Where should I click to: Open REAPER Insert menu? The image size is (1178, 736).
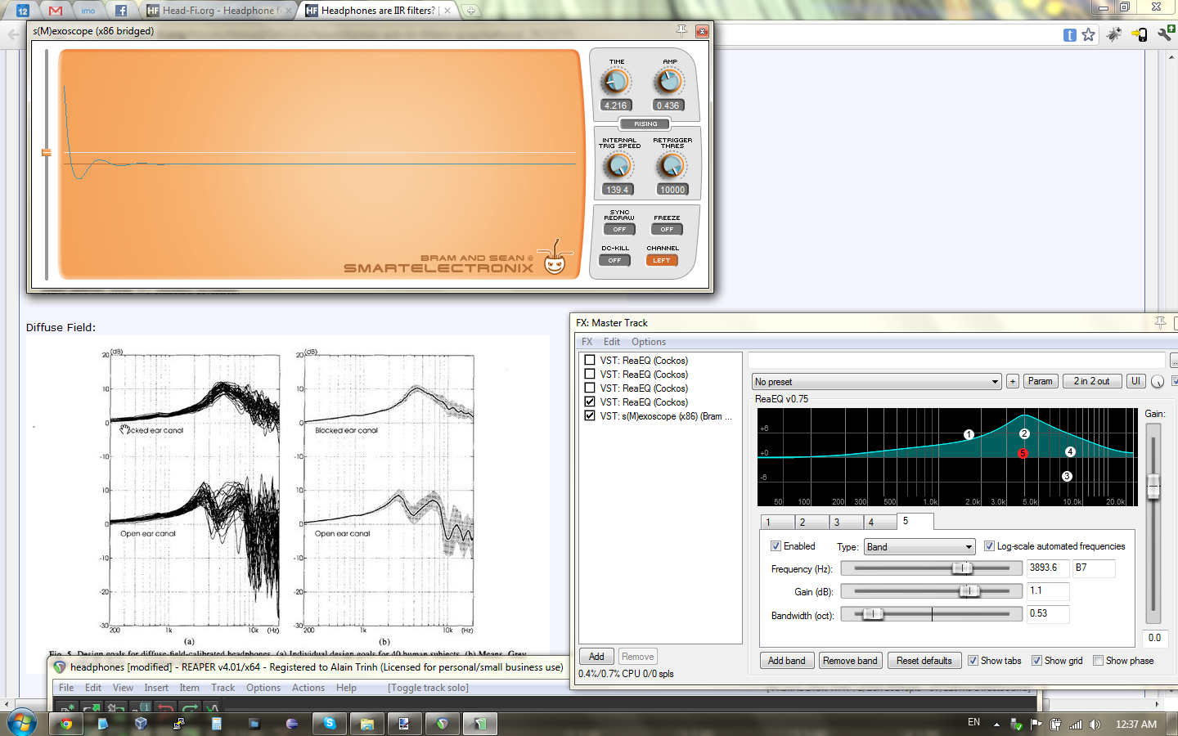(156, 688)
